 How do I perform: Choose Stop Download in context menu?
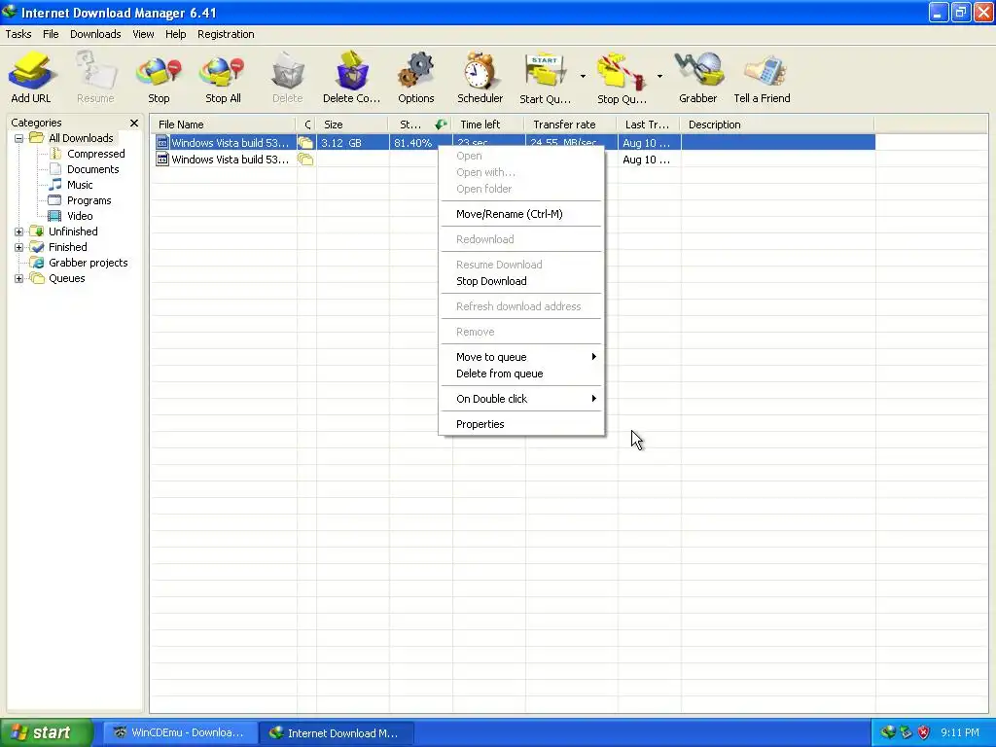pos(521,281)
